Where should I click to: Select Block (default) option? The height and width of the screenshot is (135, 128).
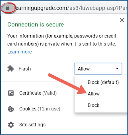pos(103,82)
